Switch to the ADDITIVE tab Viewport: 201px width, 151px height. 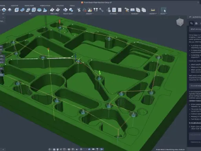coord(15,6)
